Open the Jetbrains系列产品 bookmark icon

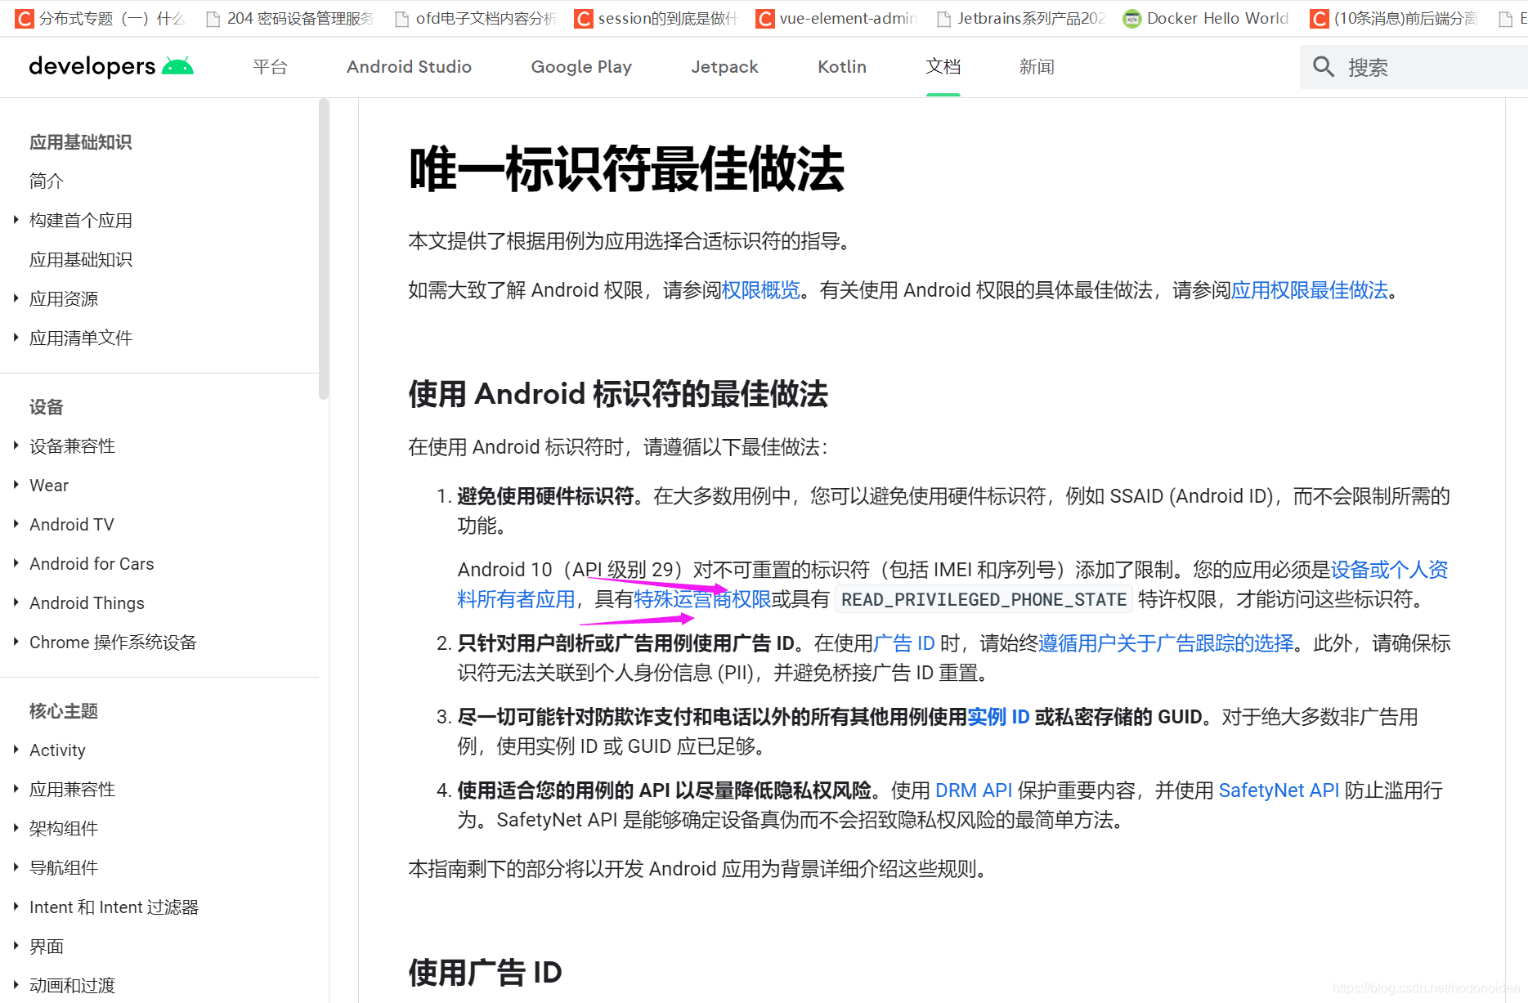(943, 19)
